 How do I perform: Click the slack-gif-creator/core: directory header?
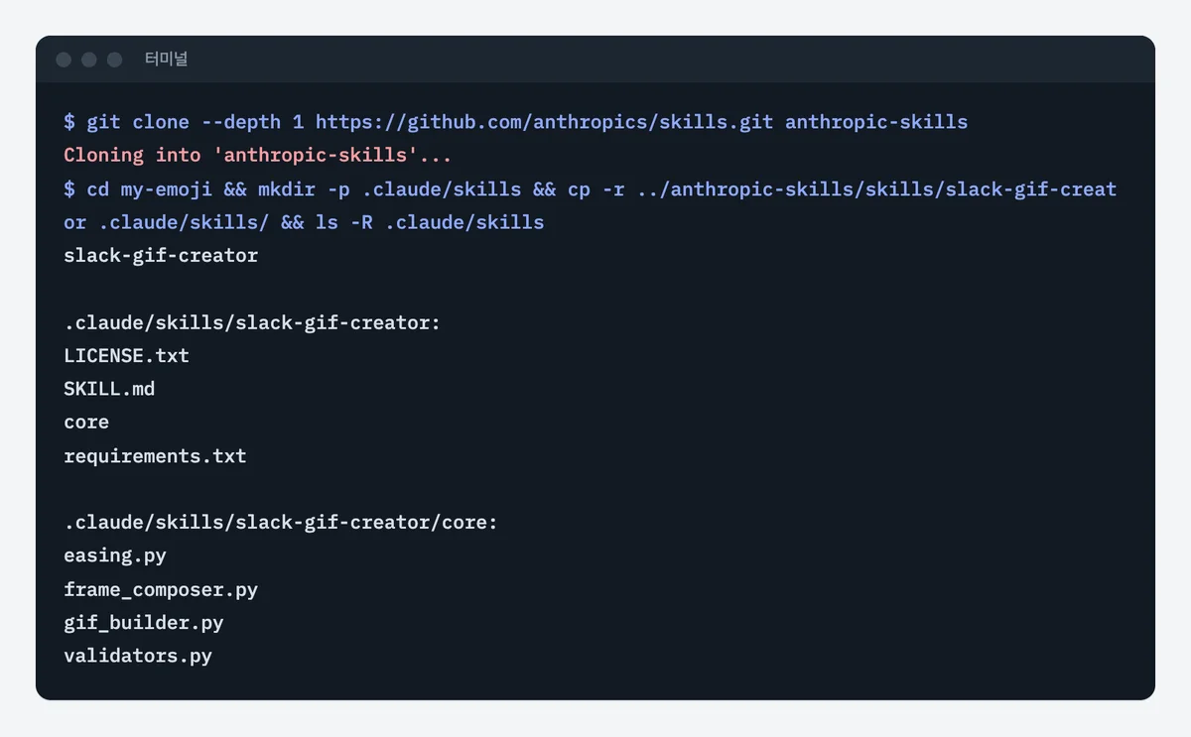pos(281,522)
